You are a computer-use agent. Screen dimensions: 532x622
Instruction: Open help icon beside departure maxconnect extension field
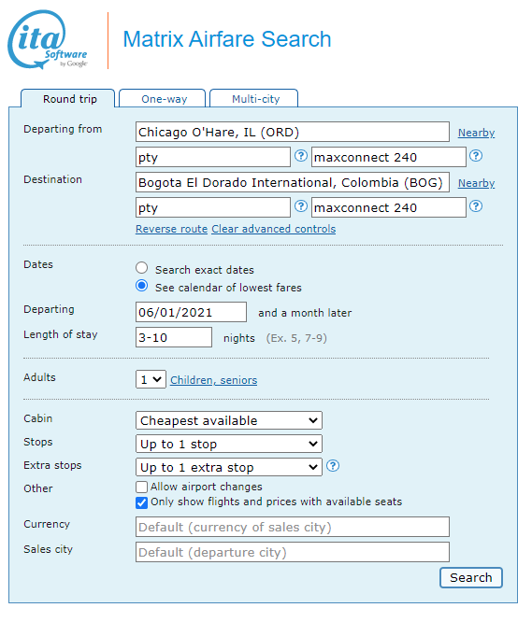pyautogui.click(x=476, y=156)
